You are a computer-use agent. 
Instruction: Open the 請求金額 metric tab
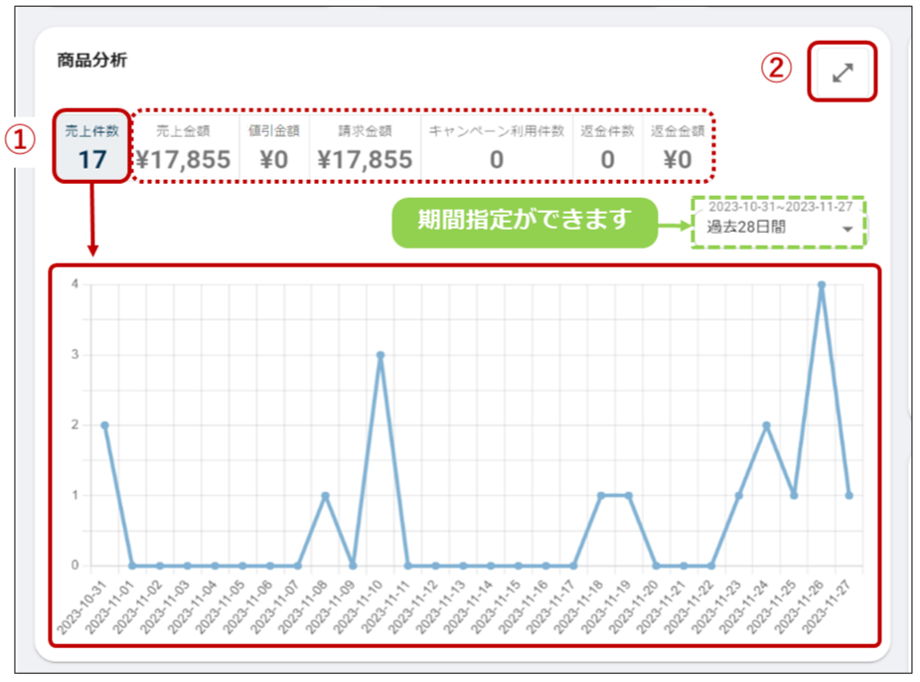click(365, 146)
